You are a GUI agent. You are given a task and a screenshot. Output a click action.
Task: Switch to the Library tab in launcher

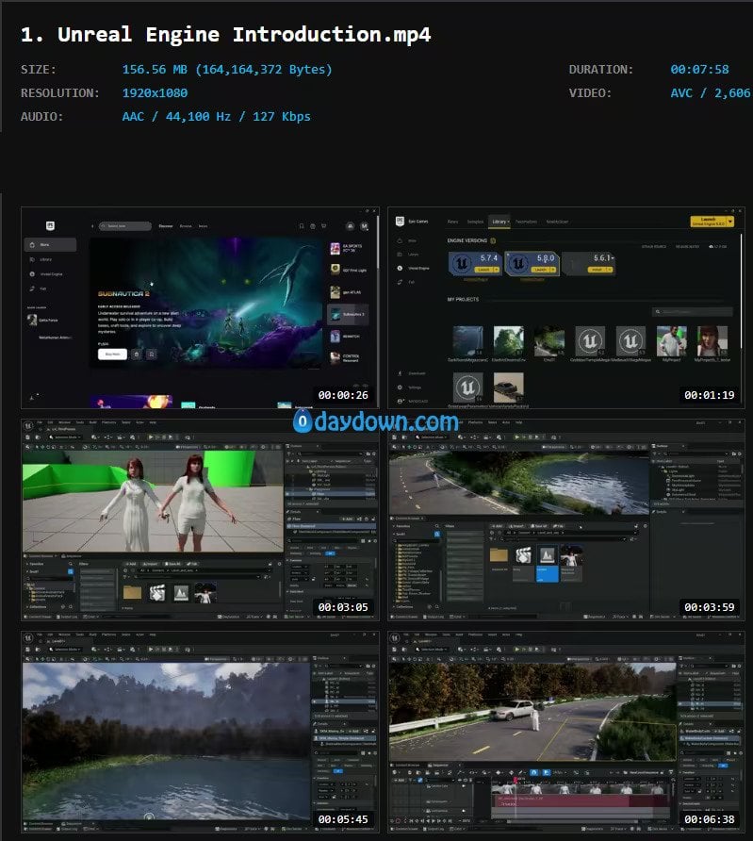click(499, 222)
